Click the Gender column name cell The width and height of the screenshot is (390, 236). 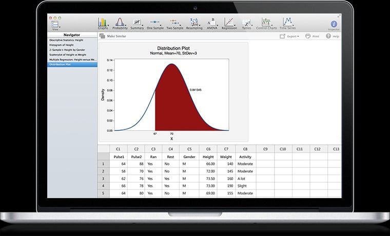189,157
